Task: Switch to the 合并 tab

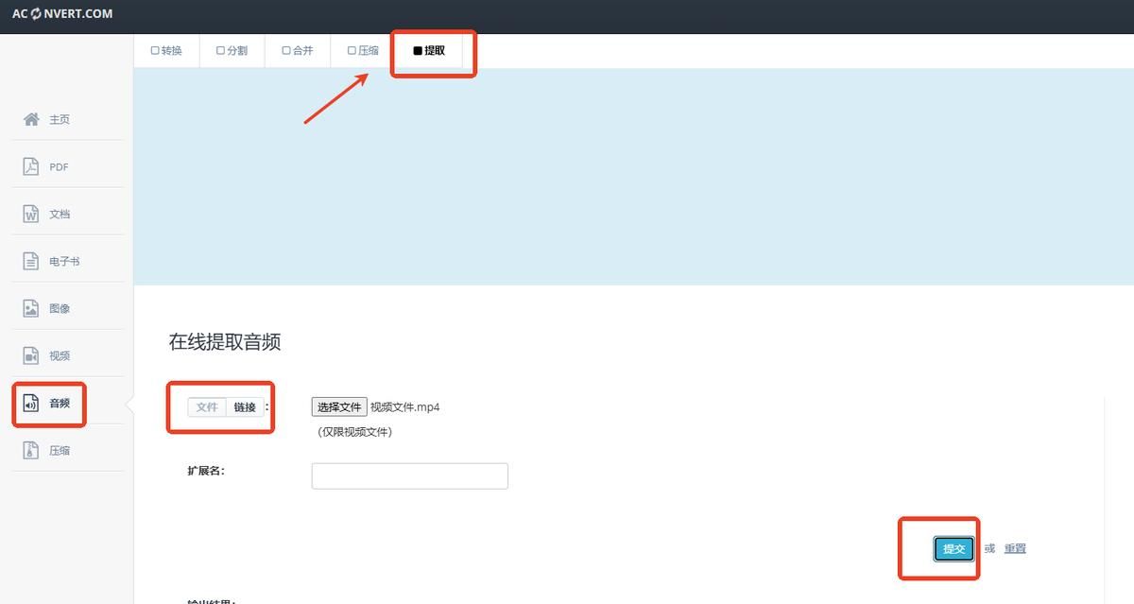Action: coord(298,51)
